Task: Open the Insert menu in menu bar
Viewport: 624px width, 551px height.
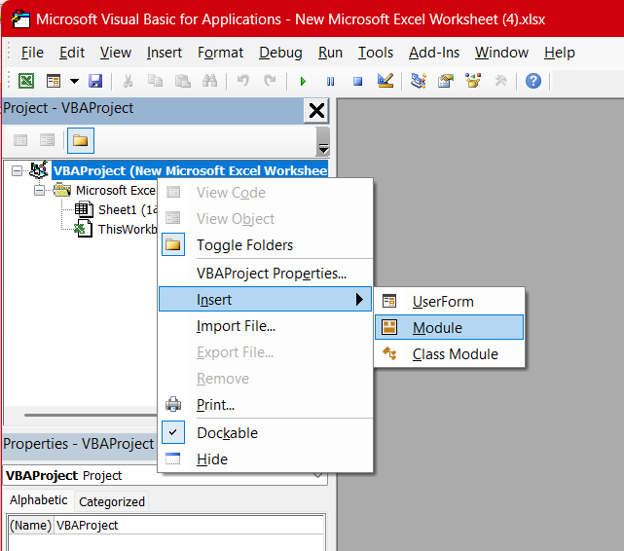Action: point(164,53)
